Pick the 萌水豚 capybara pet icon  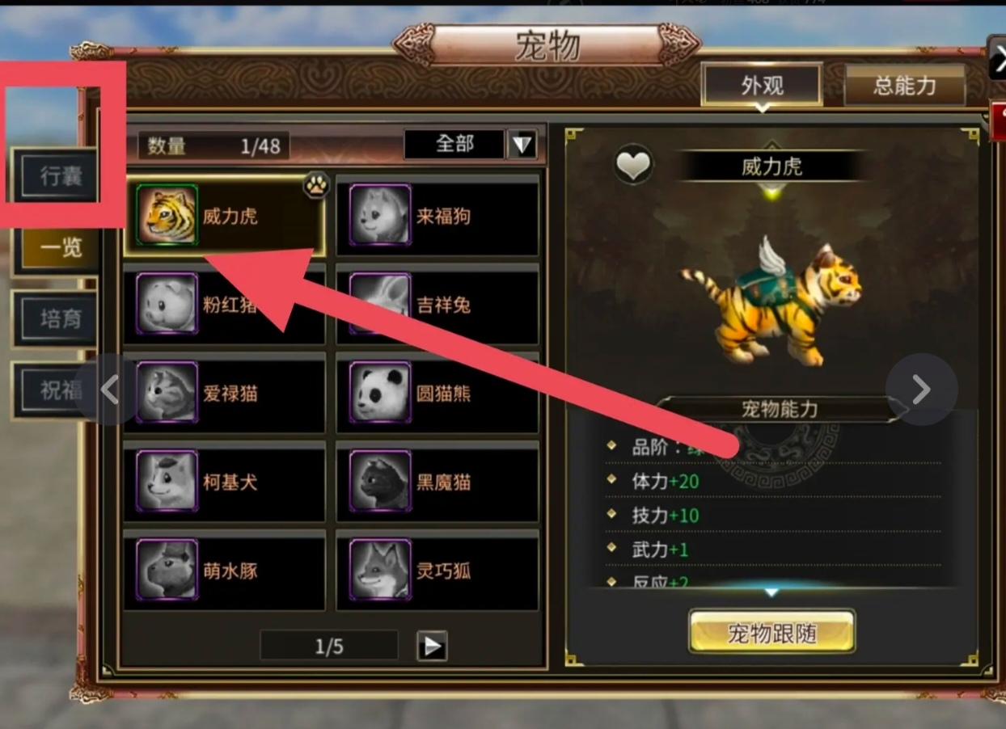click(x=167, y=571)
